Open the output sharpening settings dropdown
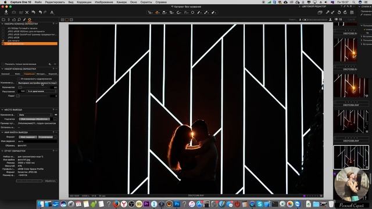This screenshot has width=372, height=209. (x=37, y=83)
